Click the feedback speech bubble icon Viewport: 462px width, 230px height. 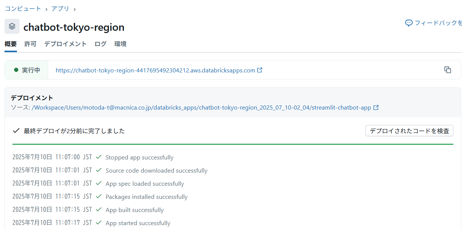pos(409,23)
